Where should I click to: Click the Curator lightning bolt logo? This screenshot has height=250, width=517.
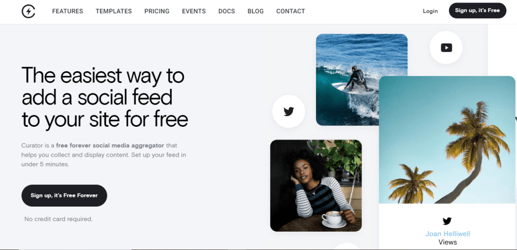(x=28, y=11)
